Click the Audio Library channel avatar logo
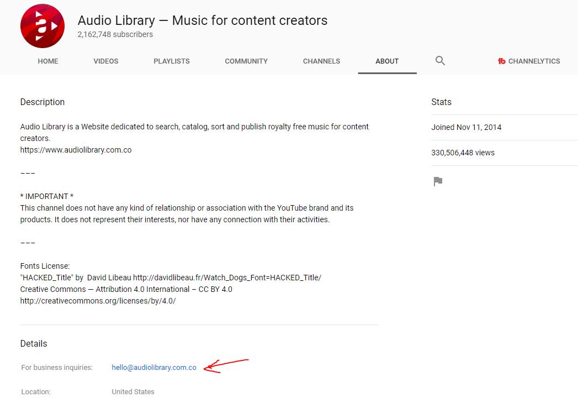 tap(43, 26)
